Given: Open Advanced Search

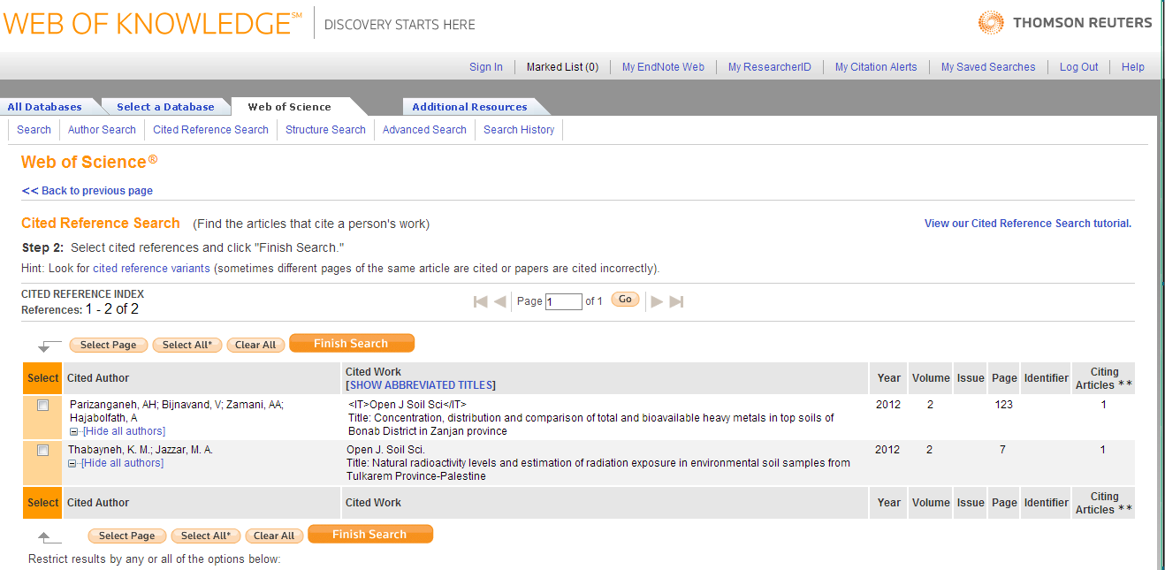Looking at the screenshot, I should click(424, 130).
